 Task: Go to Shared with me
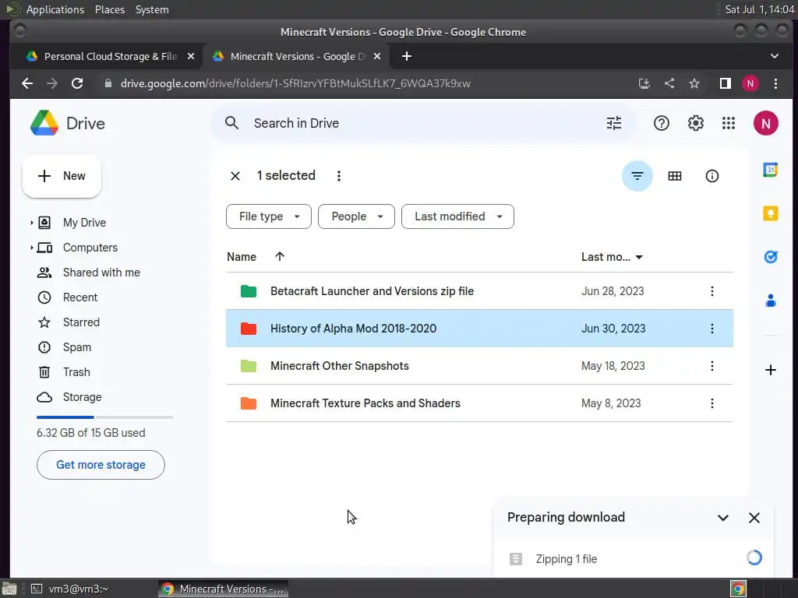[x=101, y=273]
